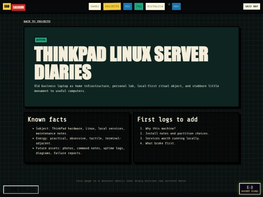Viewport: 263px width, 197px height.
Task: Open the Pocket Pixel widget
Action: tap(250, 189)
